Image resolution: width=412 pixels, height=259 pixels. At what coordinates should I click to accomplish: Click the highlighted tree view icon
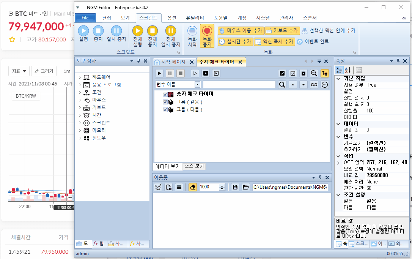(325, 73)
